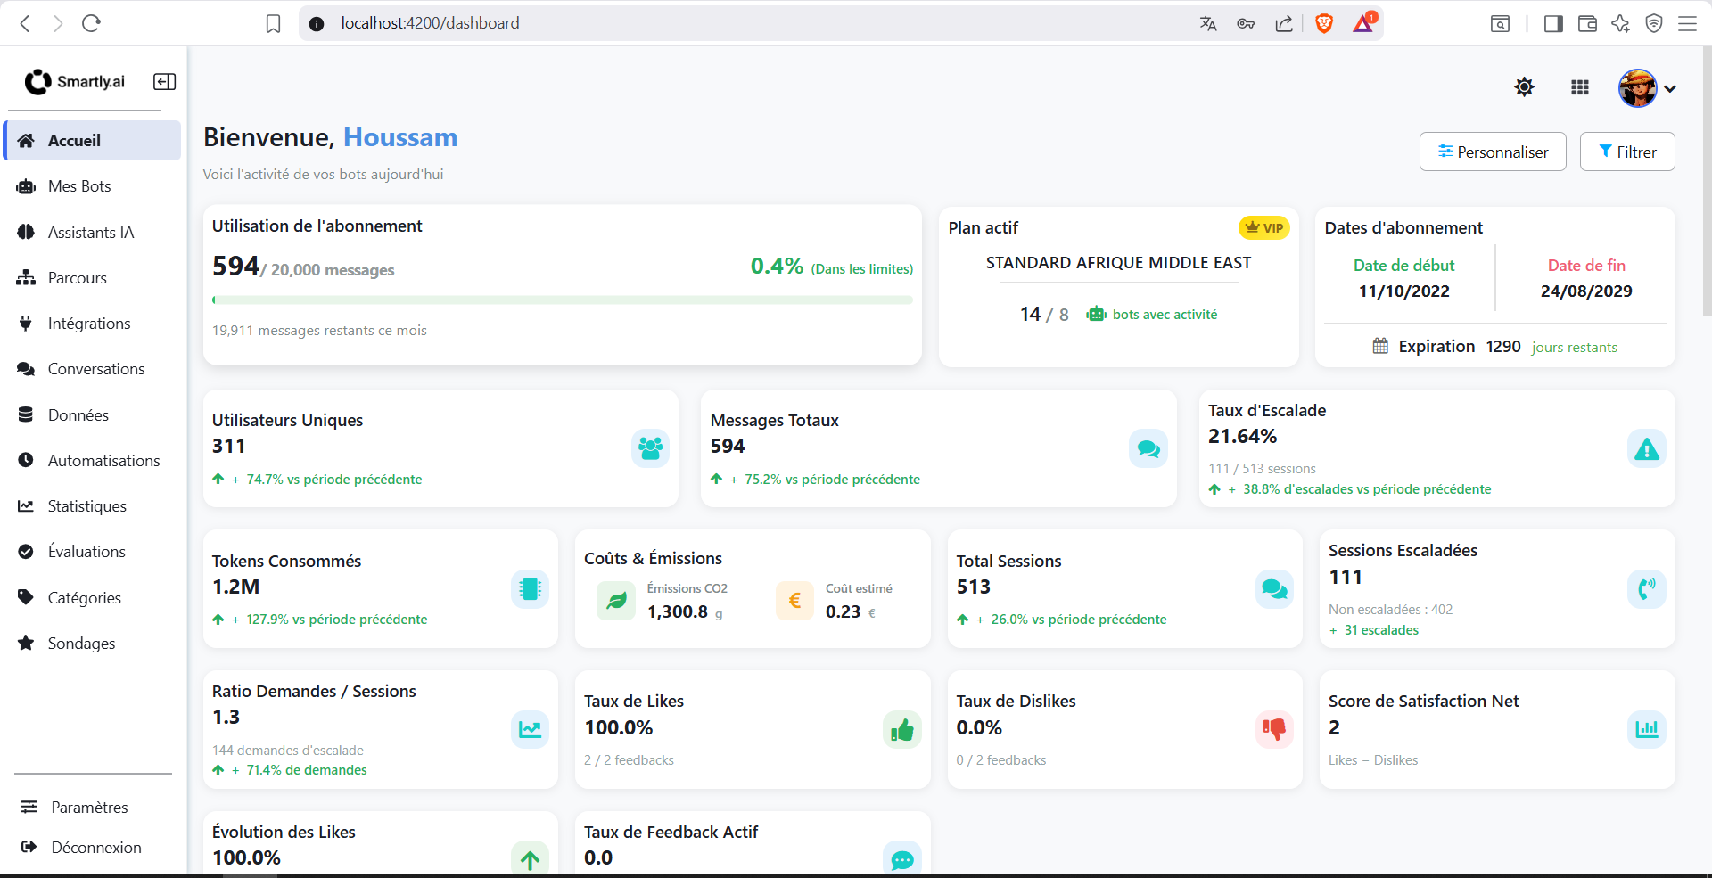Click the Utilisateurs Uniques people icon
The image size is (1712, 878).
coord(650,448)
